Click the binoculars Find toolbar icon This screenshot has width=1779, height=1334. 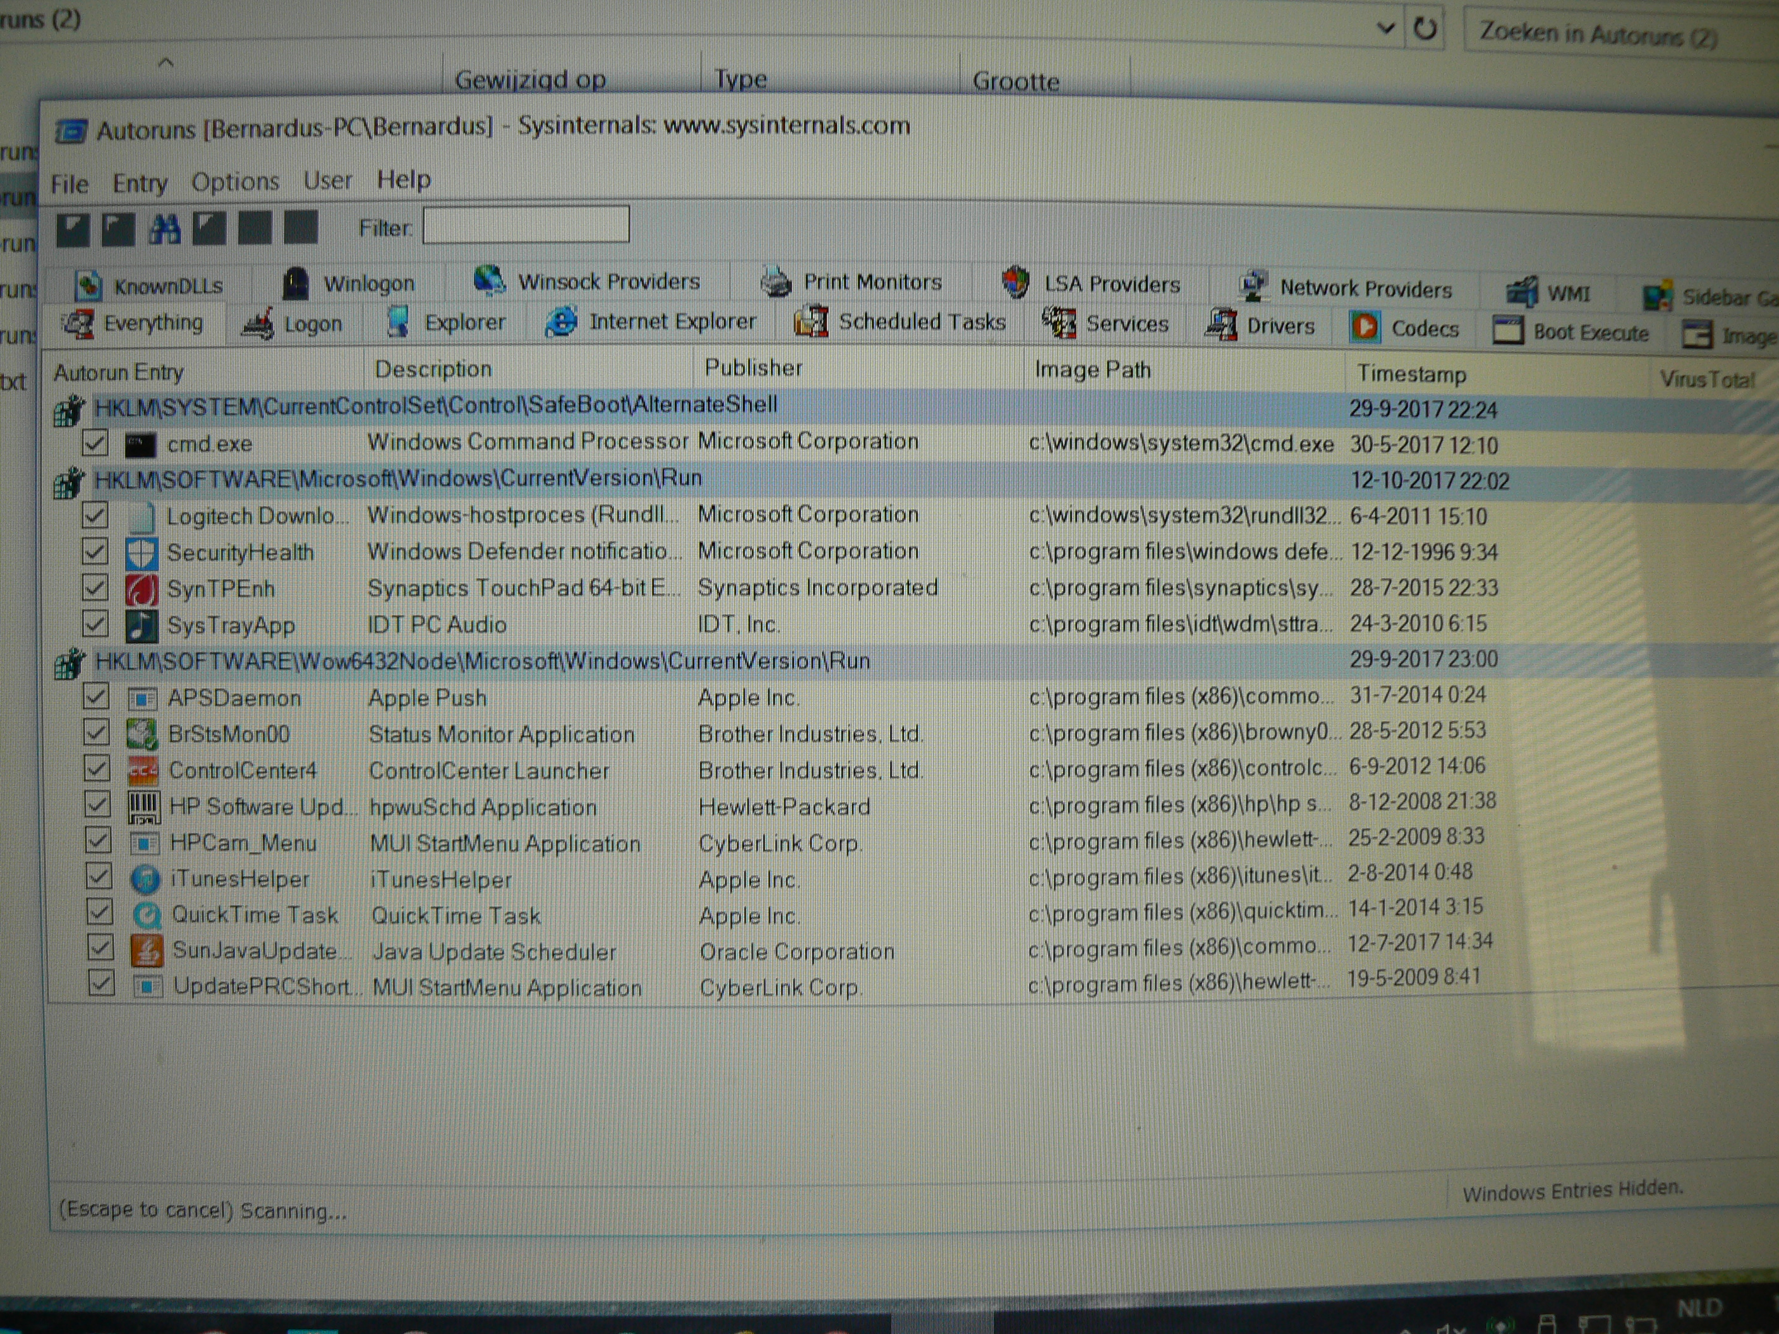pos(164,230)
